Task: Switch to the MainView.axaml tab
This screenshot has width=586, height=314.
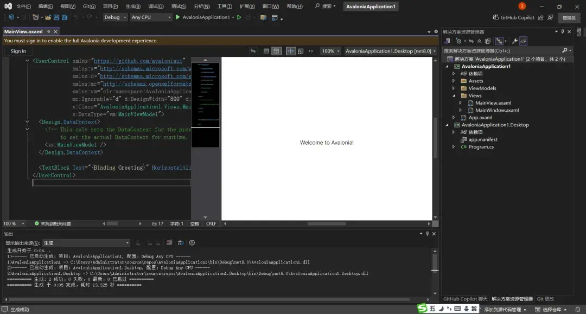Action: click(x=24, y=31)
